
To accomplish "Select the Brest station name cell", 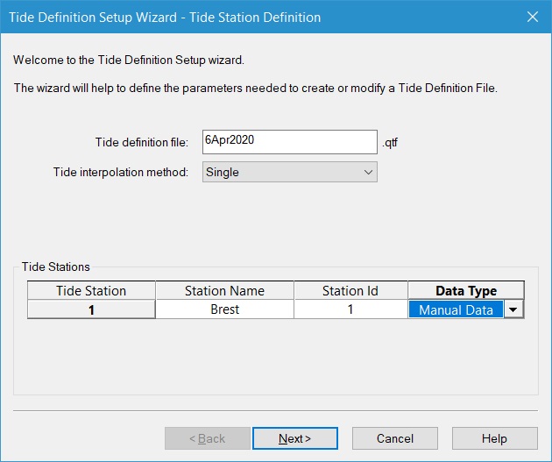I will 224,309.
